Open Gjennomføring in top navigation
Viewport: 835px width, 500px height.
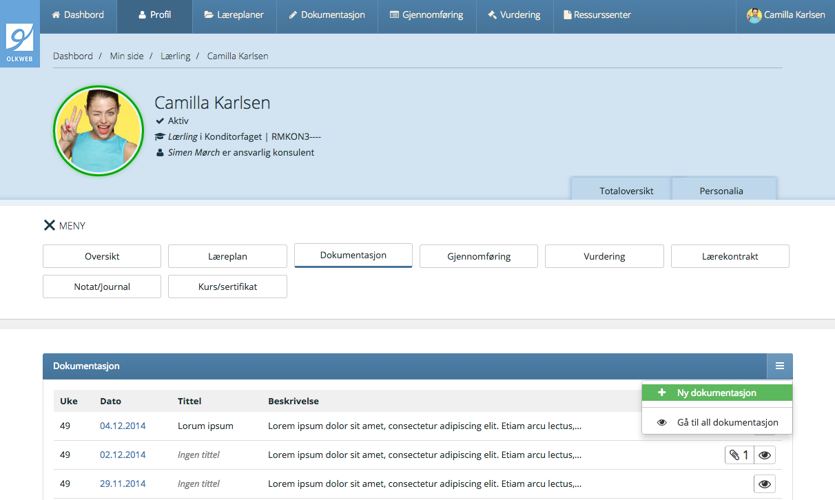(x=426, y=14)
